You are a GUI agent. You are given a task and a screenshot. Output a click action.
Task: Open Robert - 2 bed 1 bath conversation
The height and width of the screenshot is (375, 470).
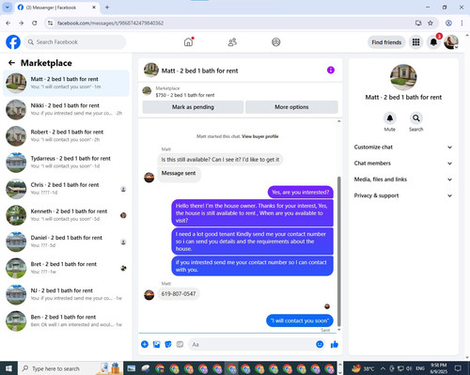click(66, 135)
